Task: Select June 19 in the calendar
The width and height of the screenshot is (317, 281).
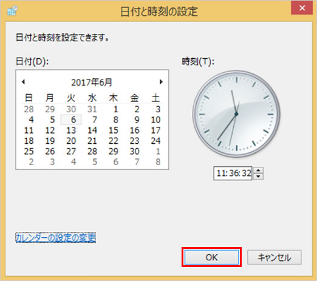Action: (x=50, y=141)
